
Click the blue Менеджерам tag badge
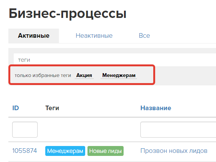point(65,151)
